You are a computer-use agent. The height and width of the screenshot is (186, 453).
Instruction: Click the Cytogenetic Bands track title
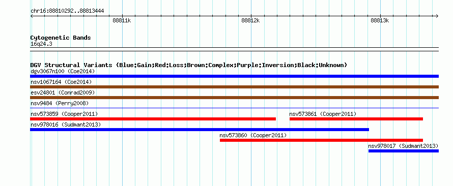click(x=61, y=38)
